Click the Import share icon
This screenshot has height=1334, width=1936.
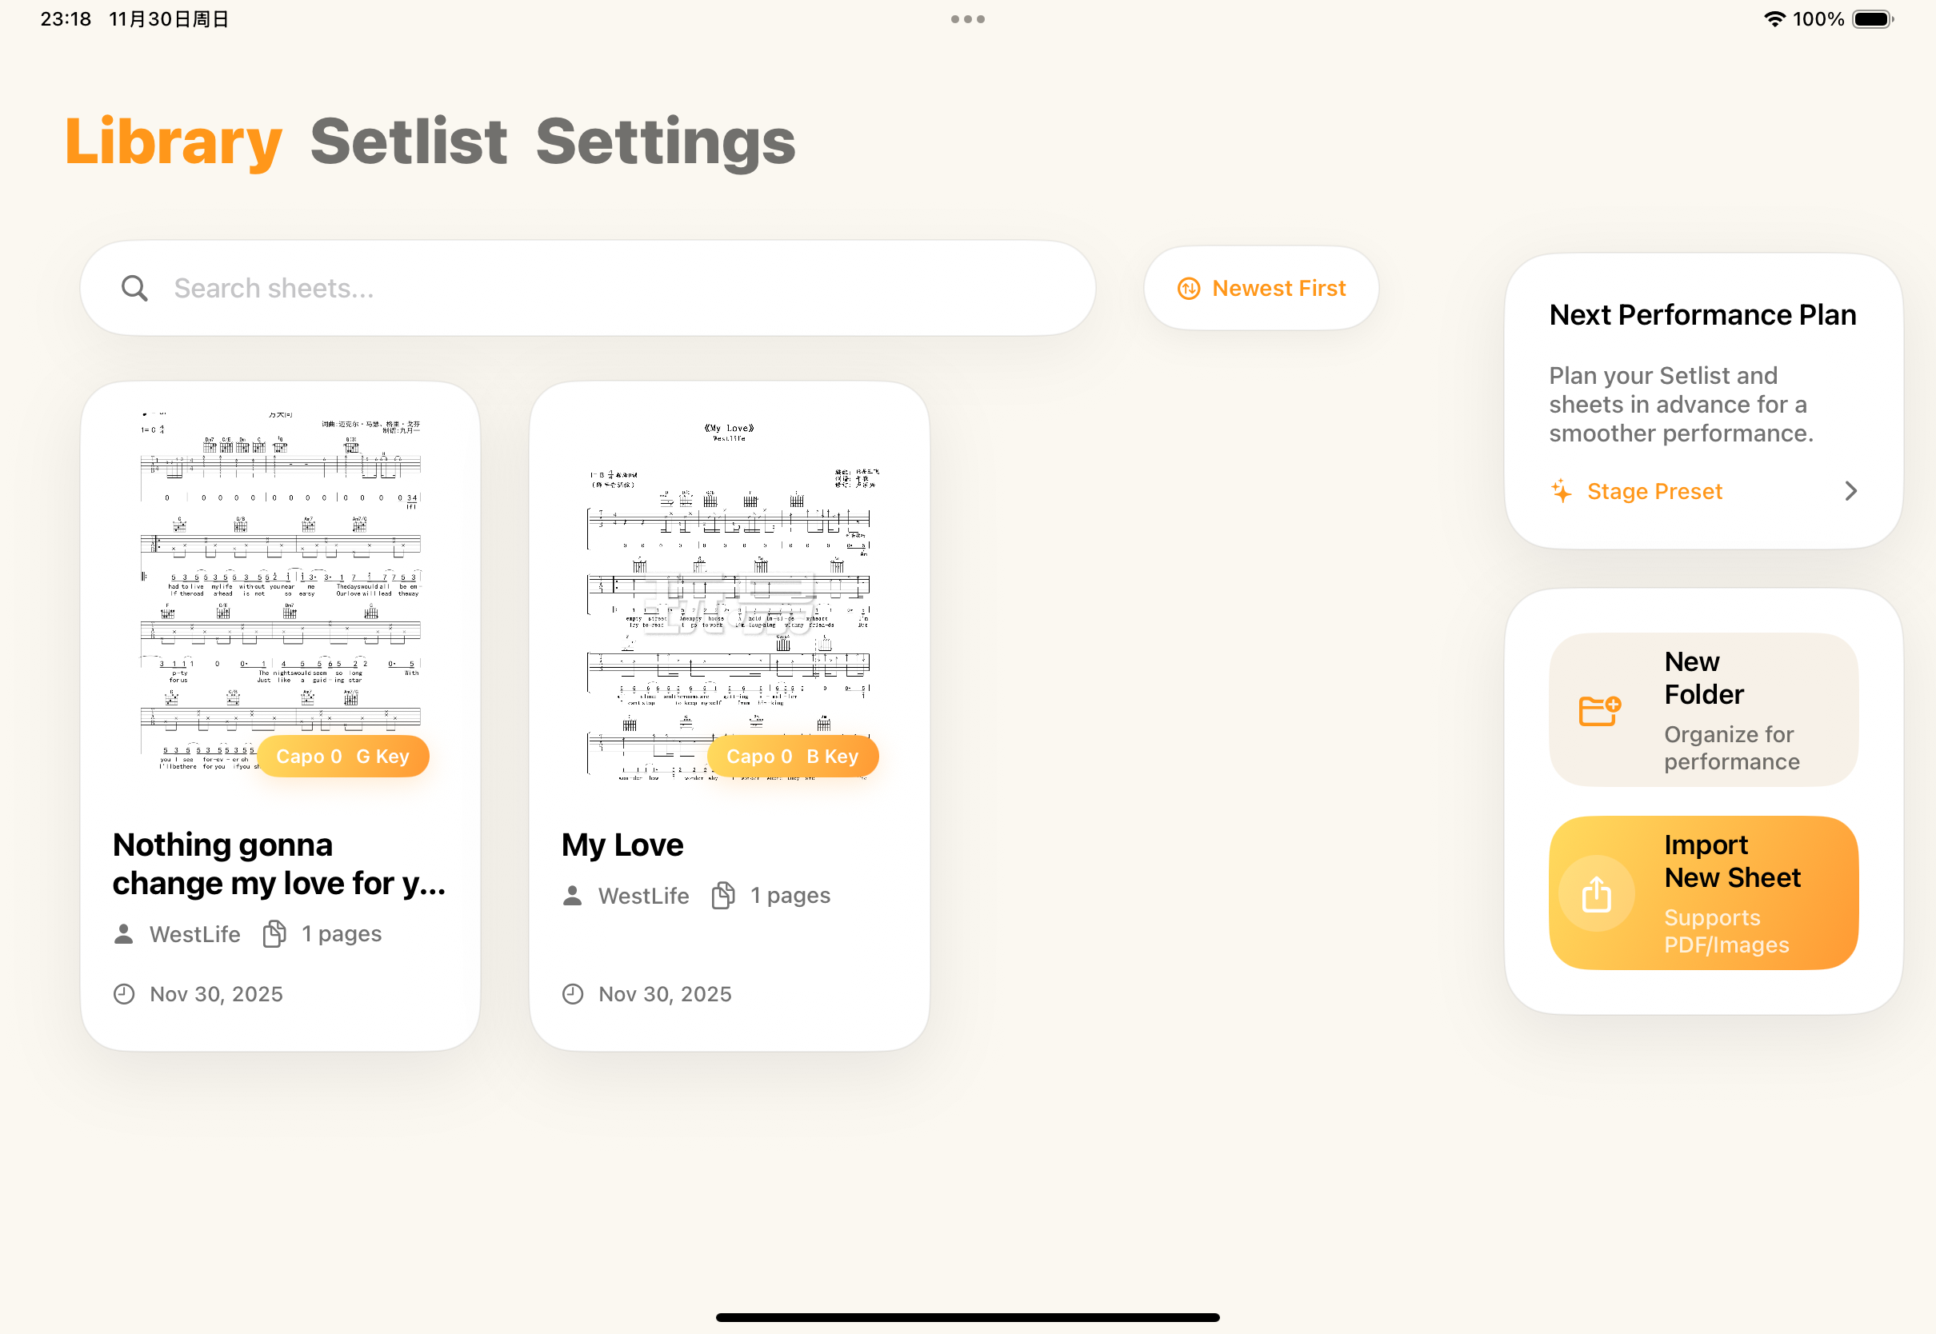1596,894
